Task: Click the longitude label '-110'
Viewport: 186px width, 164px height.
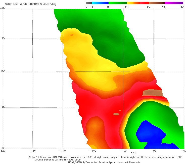Action: (63, 151)
